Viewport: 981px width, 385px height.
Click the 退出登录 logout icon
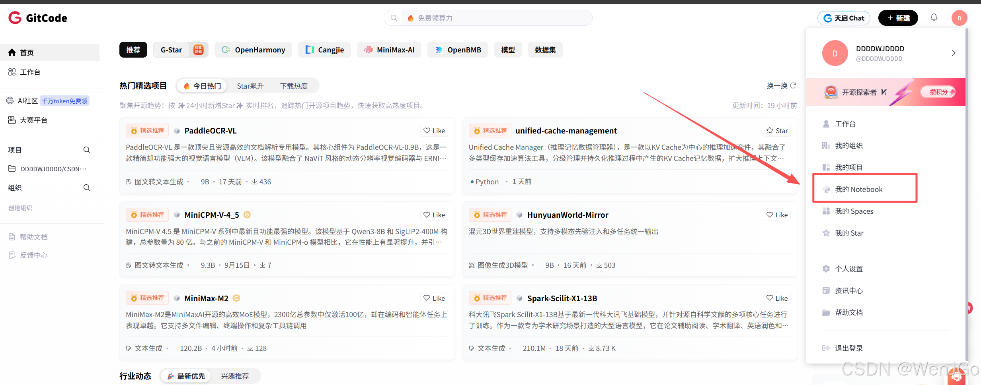(826, 348)
